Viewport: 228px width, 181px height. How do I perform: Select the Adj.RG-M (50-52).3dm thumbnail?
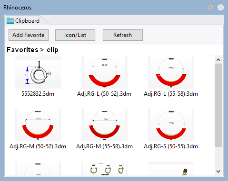(38, 125)
